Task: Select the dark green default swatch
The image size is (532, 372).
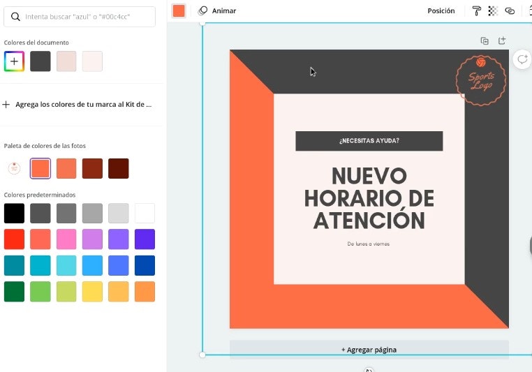Action: (x=14, y=291)
